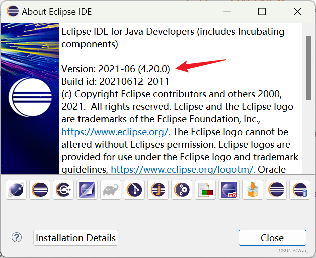Open Installation Details
This screenshot has width=316, height=258.
coord(76,238)
